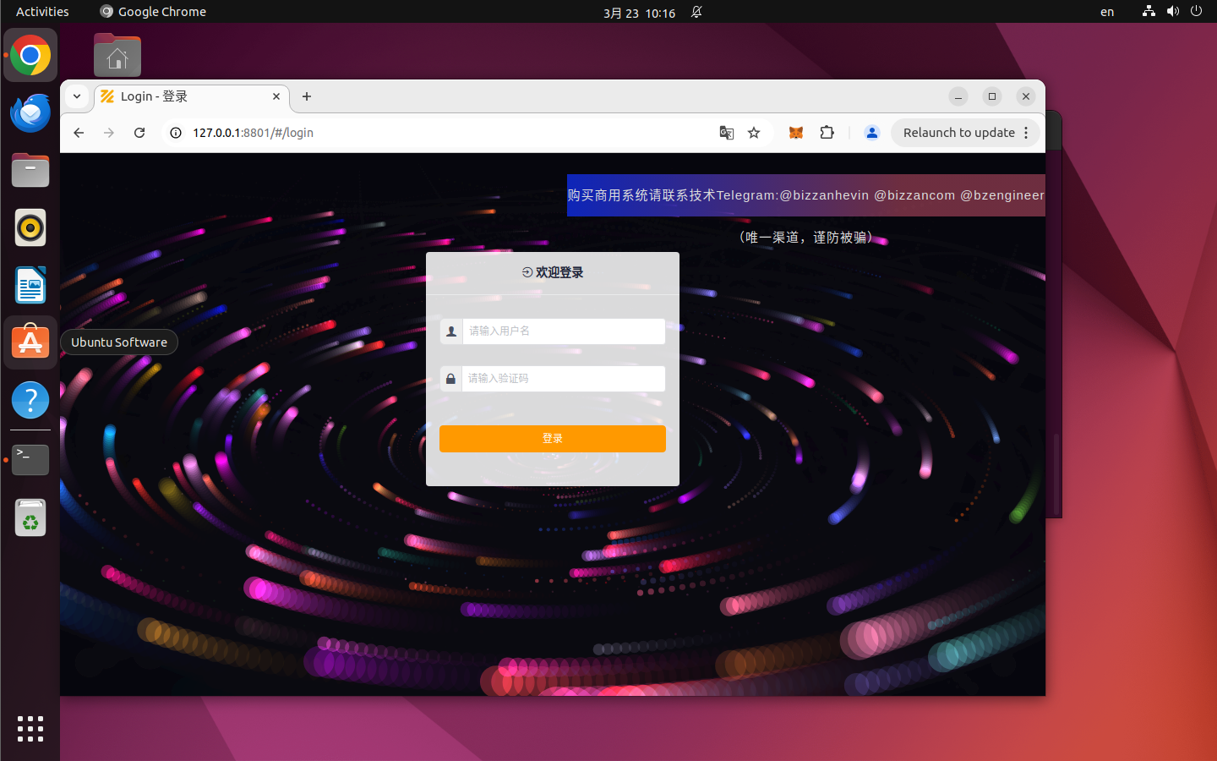This screenshot has height=761, width=1217.
Task: Expand the tab search dropdown
Action: (x=77, y=96)
